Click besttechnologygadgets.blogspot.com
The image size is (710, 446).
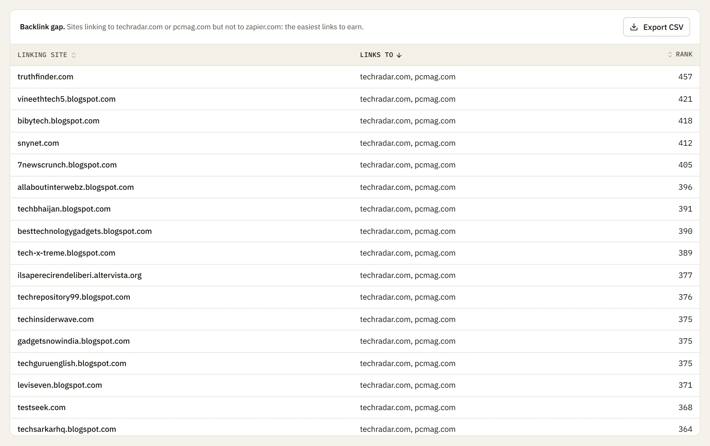click(85, 231)
